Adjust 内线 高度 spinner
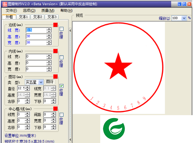The height and width of the screenshot is (143, 193). click(x=49, y=63)
